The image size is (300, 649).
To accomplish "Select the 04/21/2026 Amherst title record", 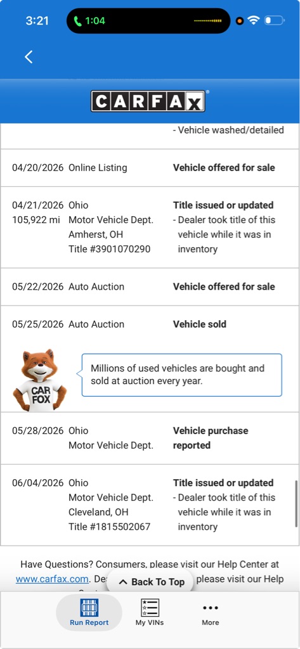I will pyautogui.click(x=150, y=228).
